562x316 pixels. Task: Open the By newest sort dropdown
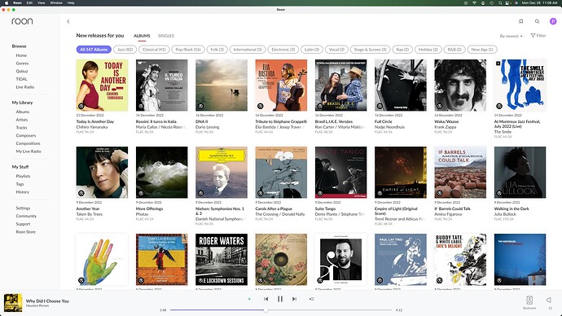click(512, 36)
